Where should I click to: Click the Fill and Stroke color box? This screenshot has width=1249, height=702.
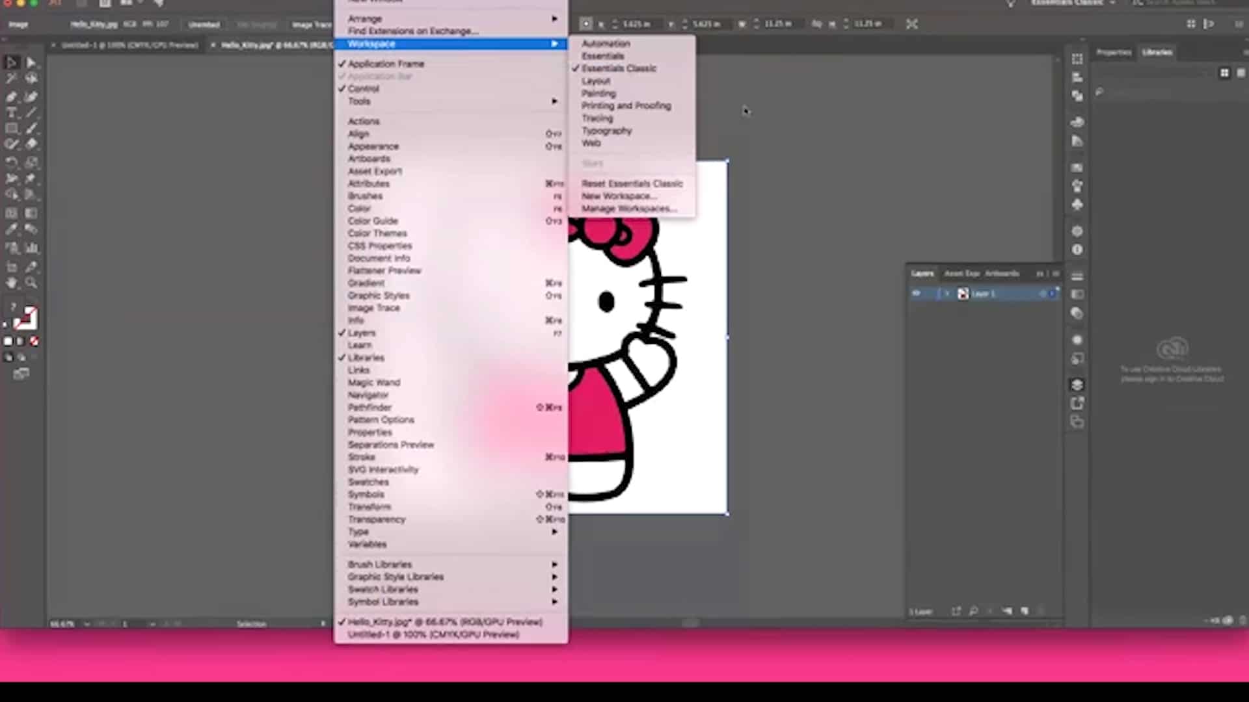click(x=25, y=318)
